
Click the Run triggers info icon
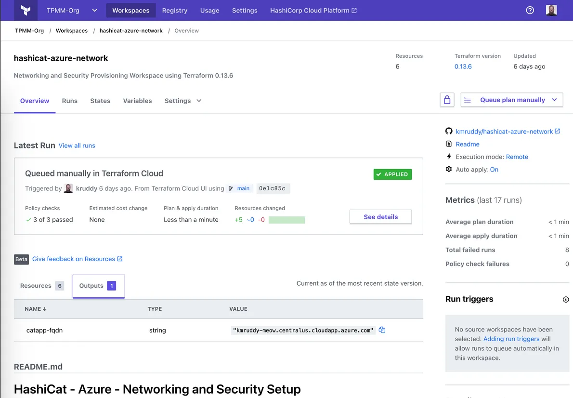(x=566, y=299)
